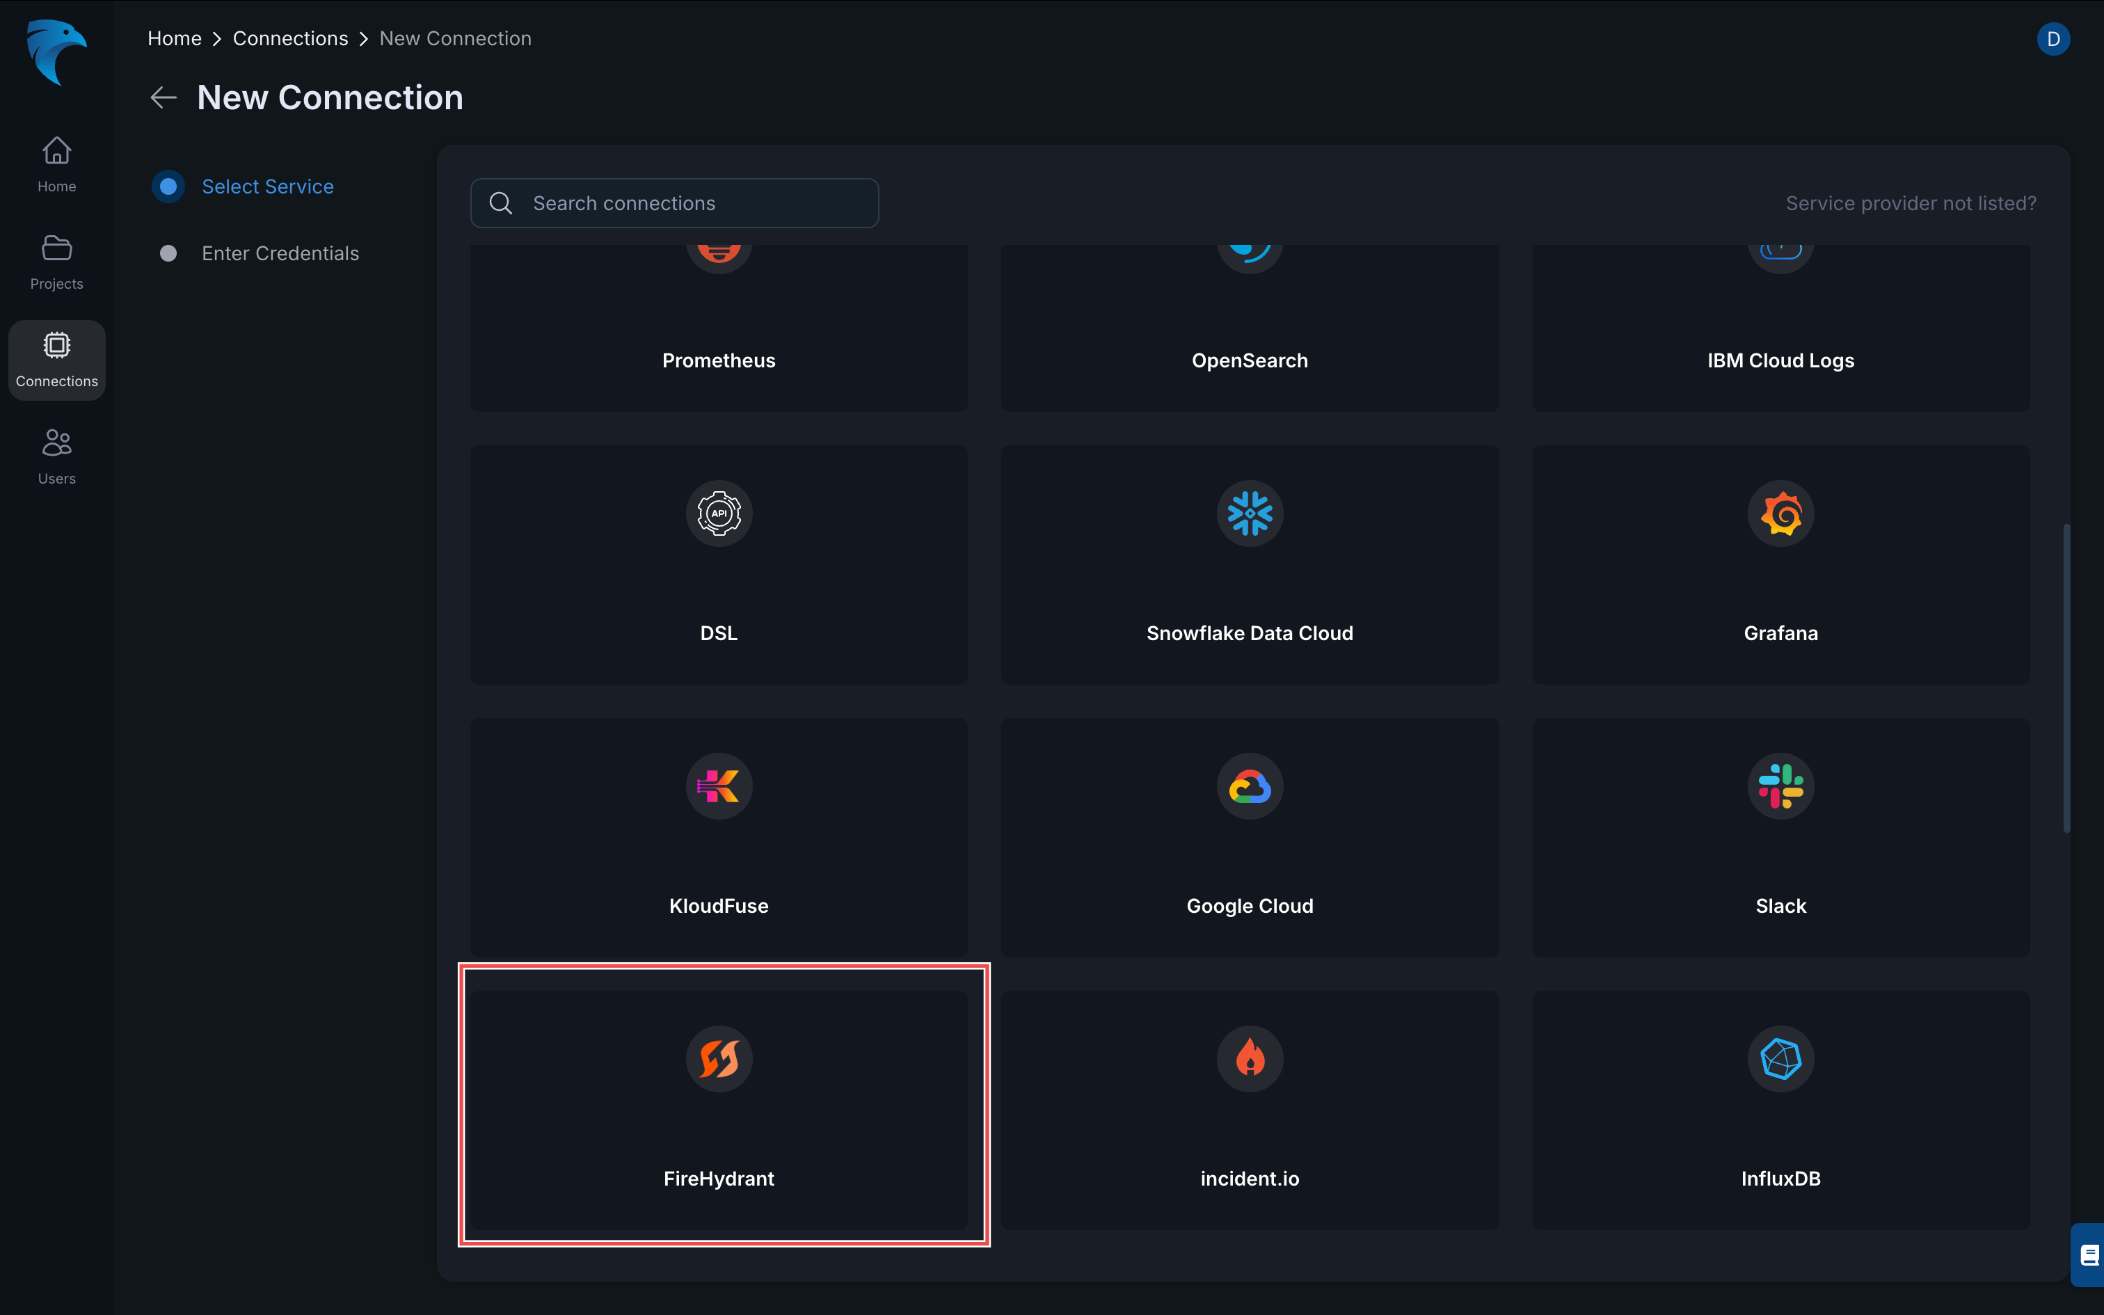Navigate to Home in the sidebar
Image resolution: width=2104 pixels, height=1315 pixels.
[x=56, y=164]
